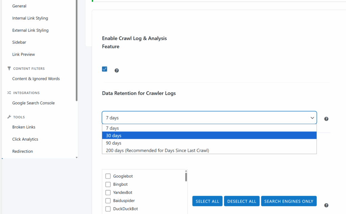This screenshot has height=214, width=346.
Task: Check the Googlebot checkbox
Action: click(108, 176)
